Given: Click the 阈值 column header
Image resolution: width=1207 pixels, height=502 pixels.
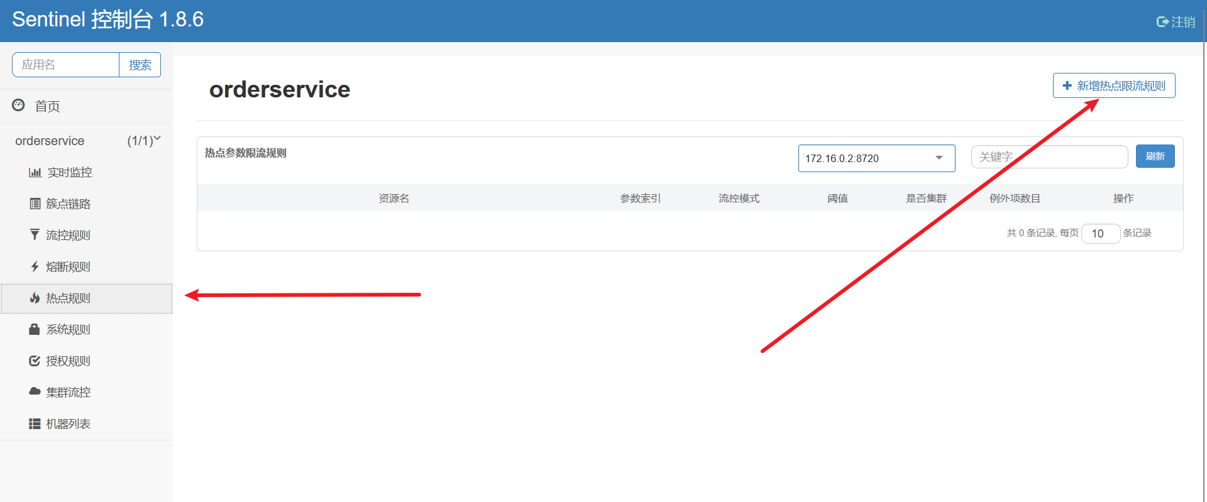Looking at the screenshot, I should [x=837, y=199].
